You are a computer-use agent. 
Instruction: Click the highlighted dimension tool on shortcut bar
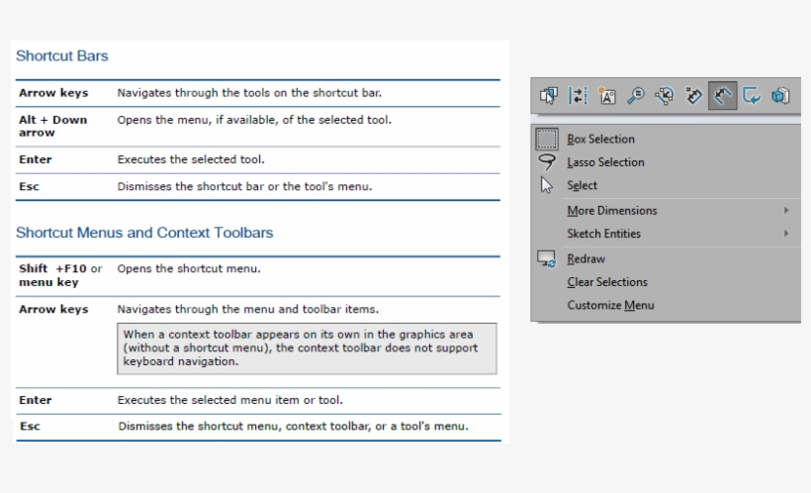point(723,96)
